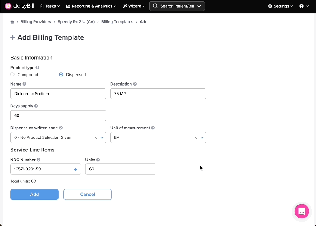Screen dimensions: 316x226
Task: Open Speedy Rx 2 U (CA) breadcrumb
Action: point(76,22)
